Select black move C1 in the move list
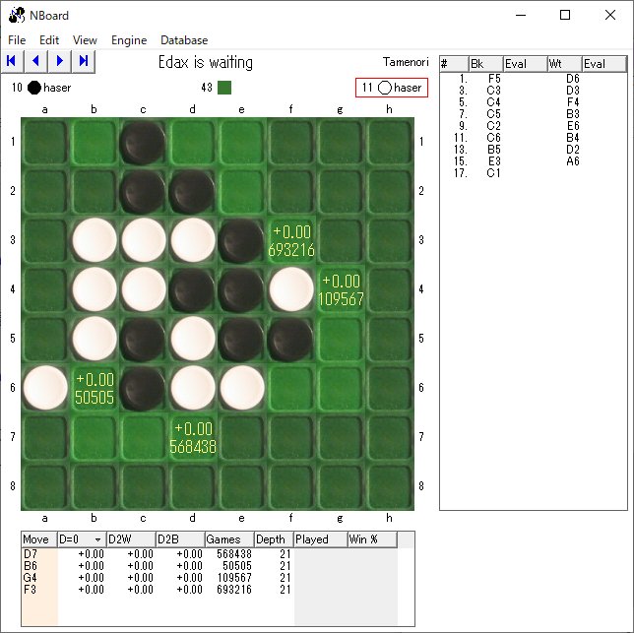634x633 pixels. [x=493, y=173]
